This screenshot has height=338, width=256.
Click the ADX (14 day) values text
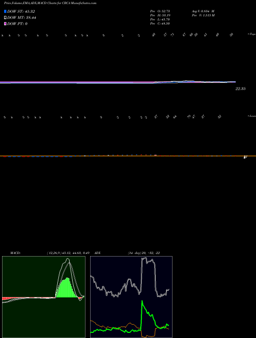pos(144,253)
